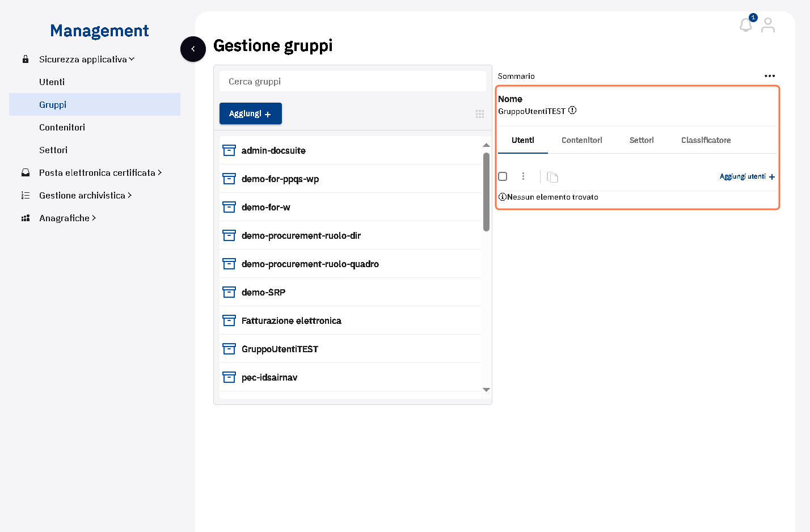Screen dimensions: 810x532
Task: Click the archive icon of admin-docsuite
Action: [x=229, y=150]
